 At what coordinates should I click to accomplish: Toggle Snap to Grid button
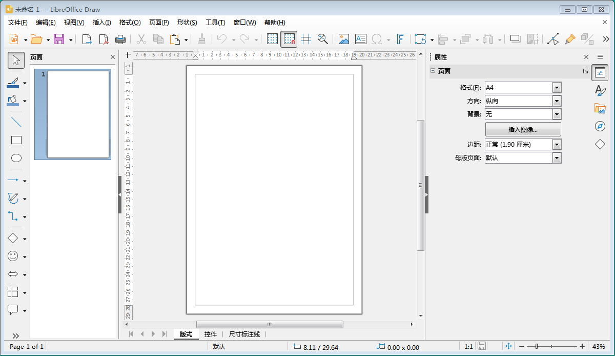pos(289,39)
